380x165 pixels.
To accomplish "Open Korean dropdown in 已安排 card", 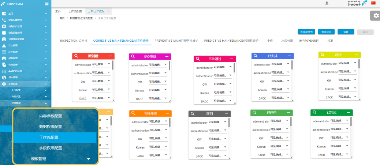I will tap(280, 90).
